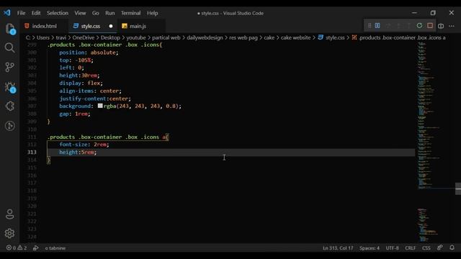The height and width of the screenshot is (259, 461).
Task: Click the selector symbol icon in breadcrumb
Action: 354,37
